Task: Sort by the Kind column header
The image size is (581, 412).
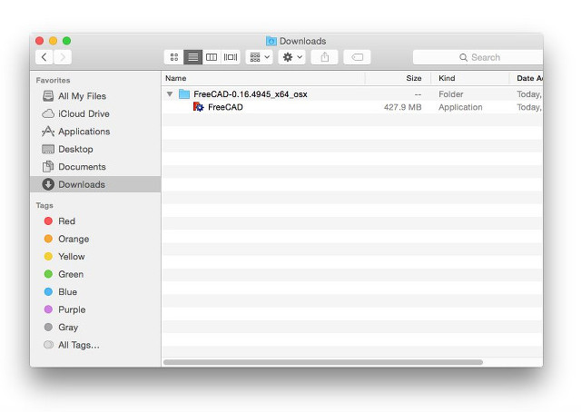Action: coord(470,78)
